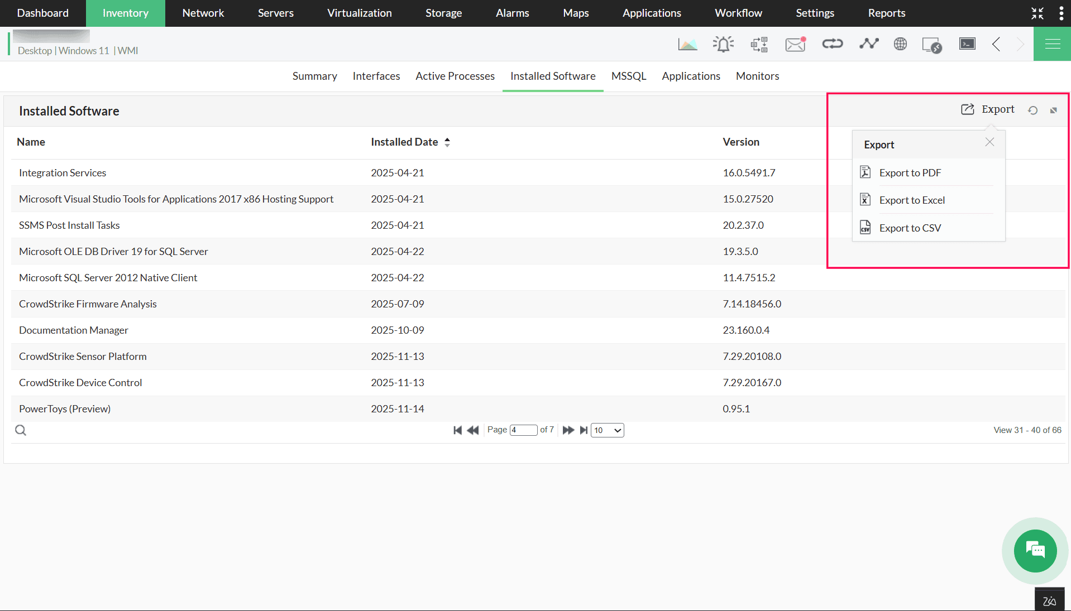This screenshot has width=1071, height=611.
Task: Click the chain link icon
Action: point(832,44)
